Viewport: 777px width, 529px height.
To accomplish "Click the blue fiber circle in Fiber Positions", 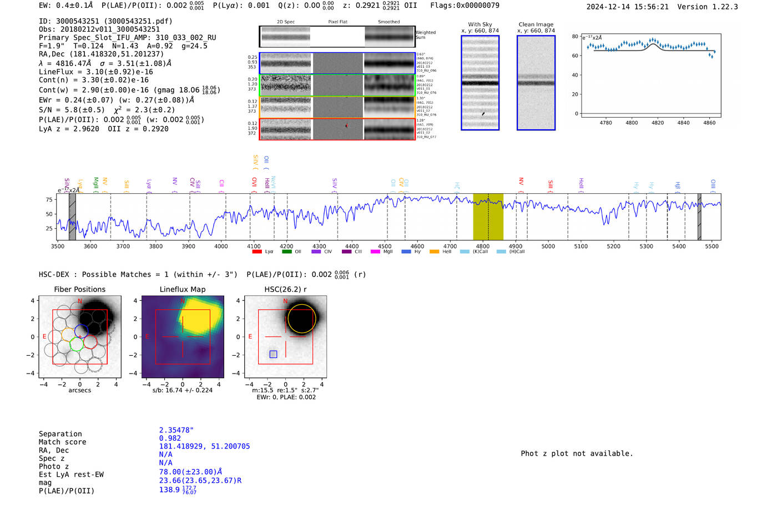I will tap(81, 331).
